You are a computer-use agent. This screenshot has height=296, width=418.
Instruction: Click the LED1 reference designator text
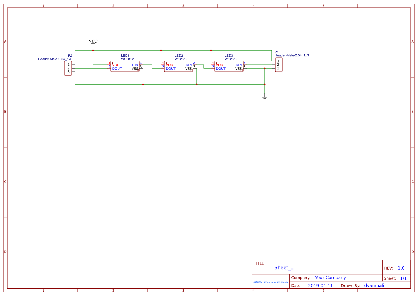[125, 55]
